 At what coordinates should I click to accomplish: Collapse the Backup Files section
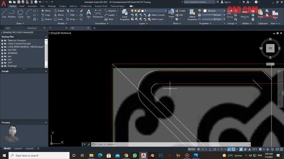(46, 37)
